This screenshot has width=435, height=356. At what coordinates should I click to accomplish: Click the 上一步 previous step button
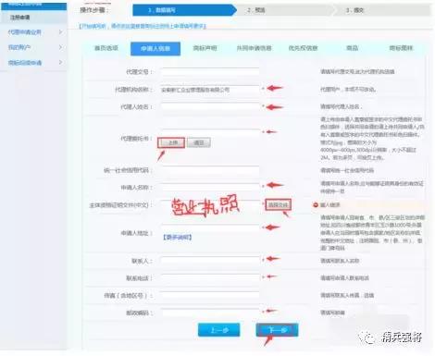[x=218, y=330]
